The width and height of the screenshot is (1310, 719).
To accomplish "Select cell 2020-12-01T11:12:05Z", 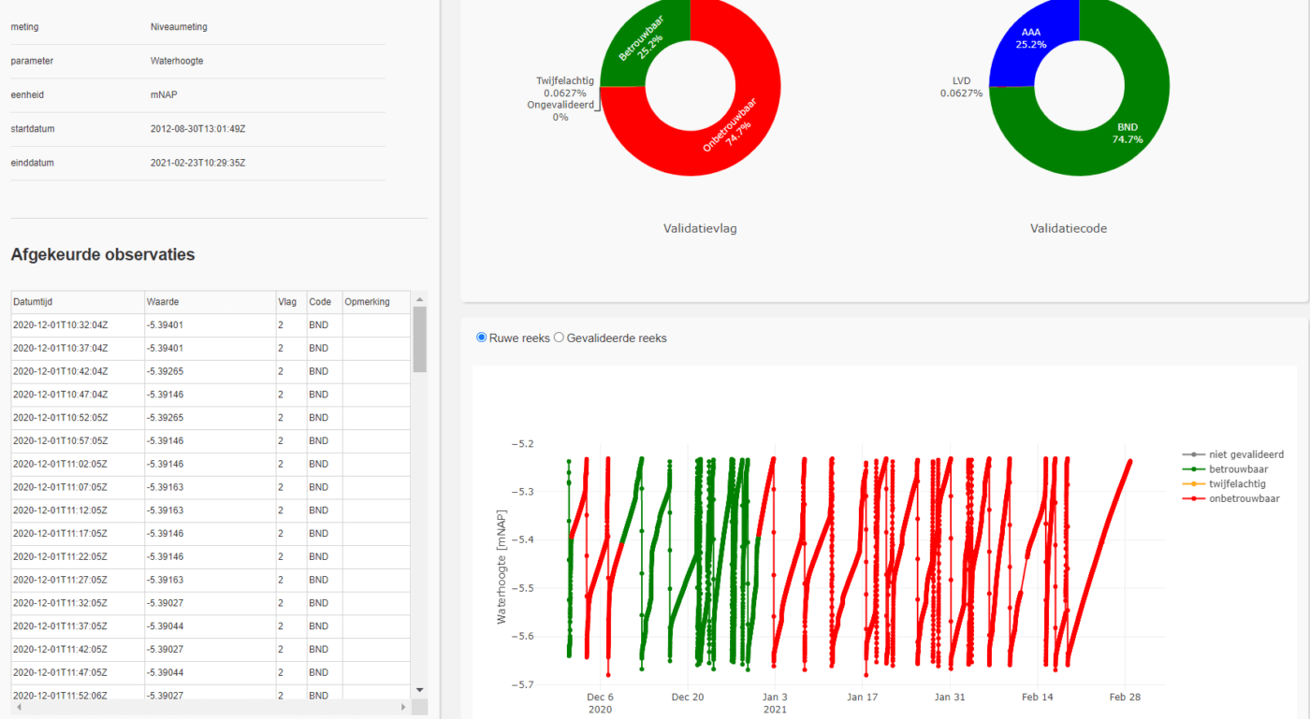I will pos(78,510).
